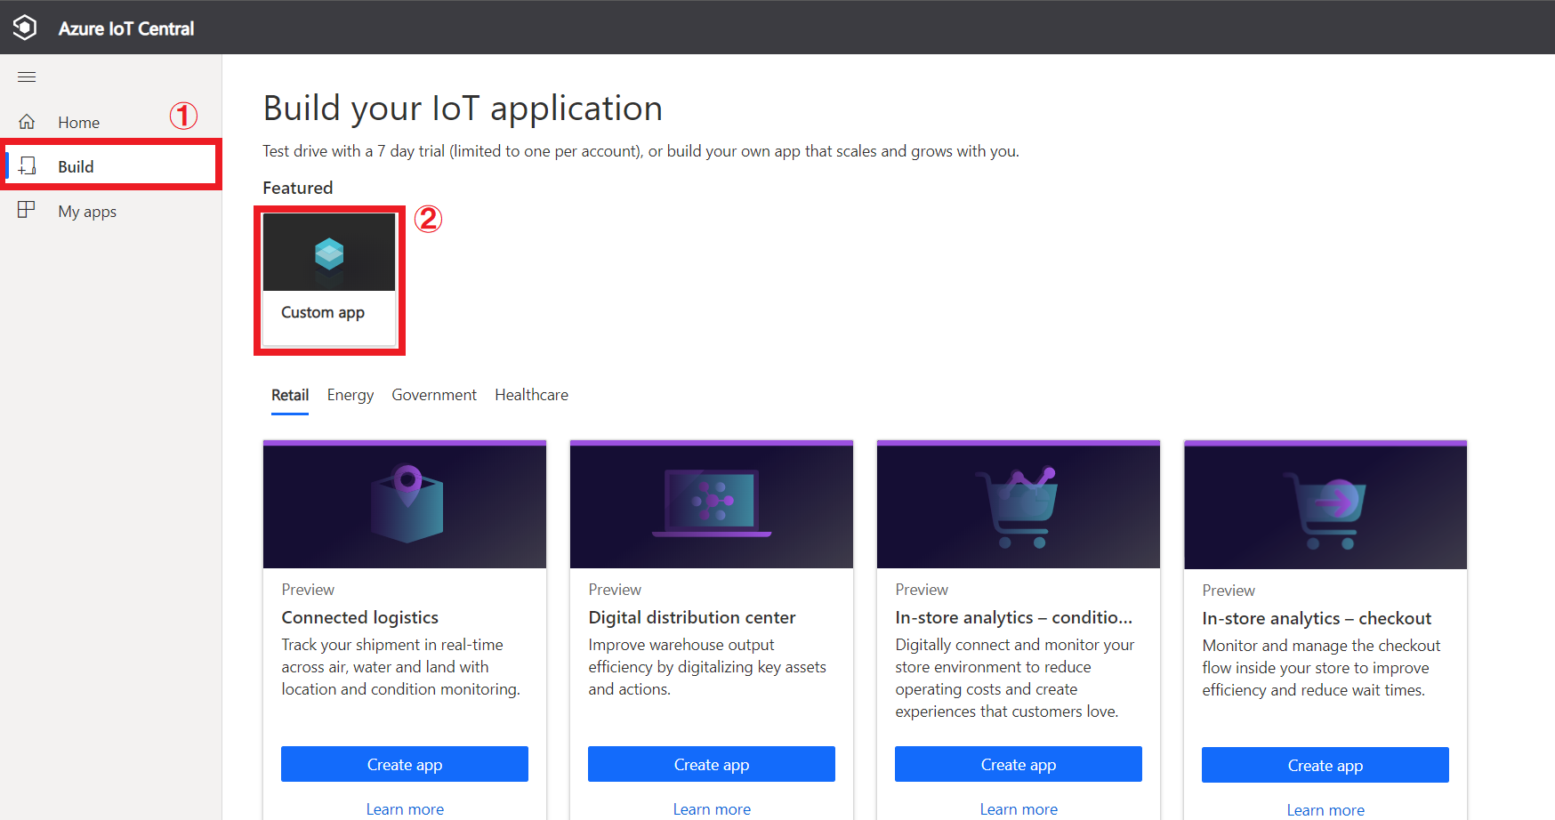Click the Home house icon
1555x820 pixels.
(x=27, y=122)
